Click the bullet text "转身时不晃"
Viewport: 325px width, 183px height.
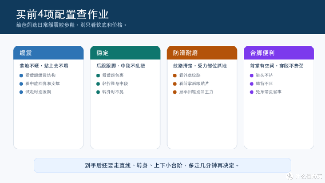pyautogui.click(x=113, y=92)
